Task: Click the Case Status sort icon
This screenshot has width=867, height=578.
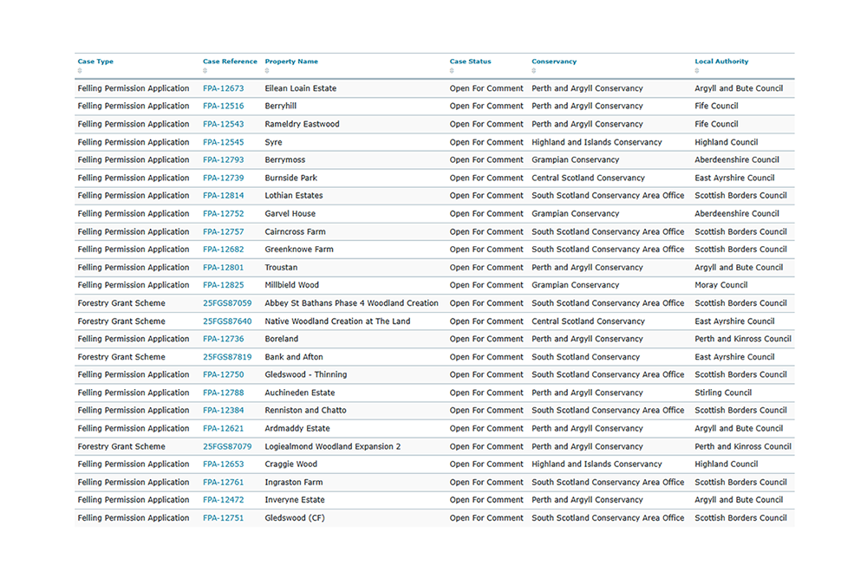Action: (452, 68)
